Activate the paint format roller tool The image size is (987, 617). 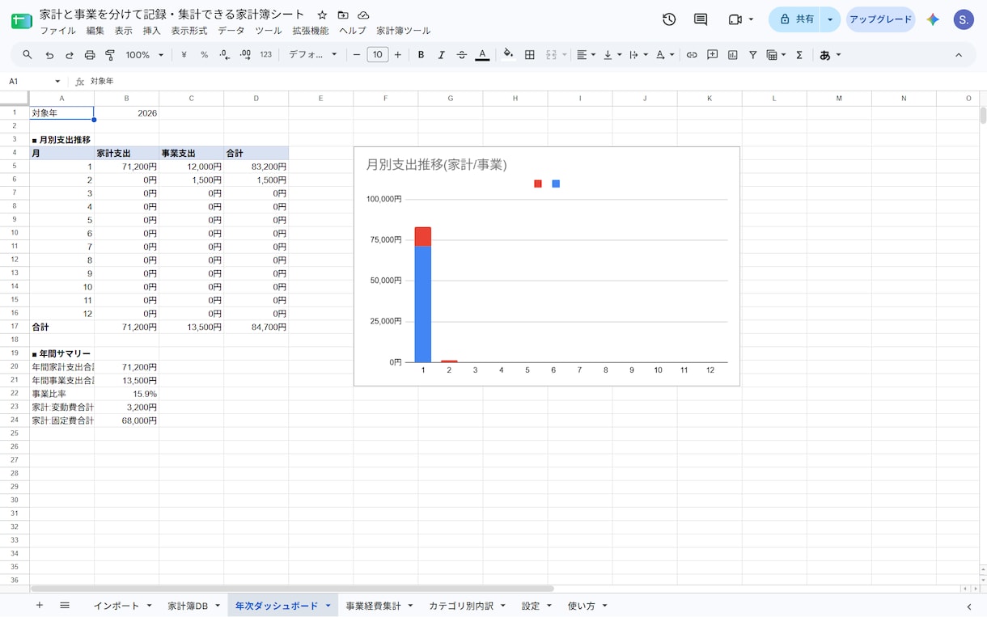pos(110,55)
